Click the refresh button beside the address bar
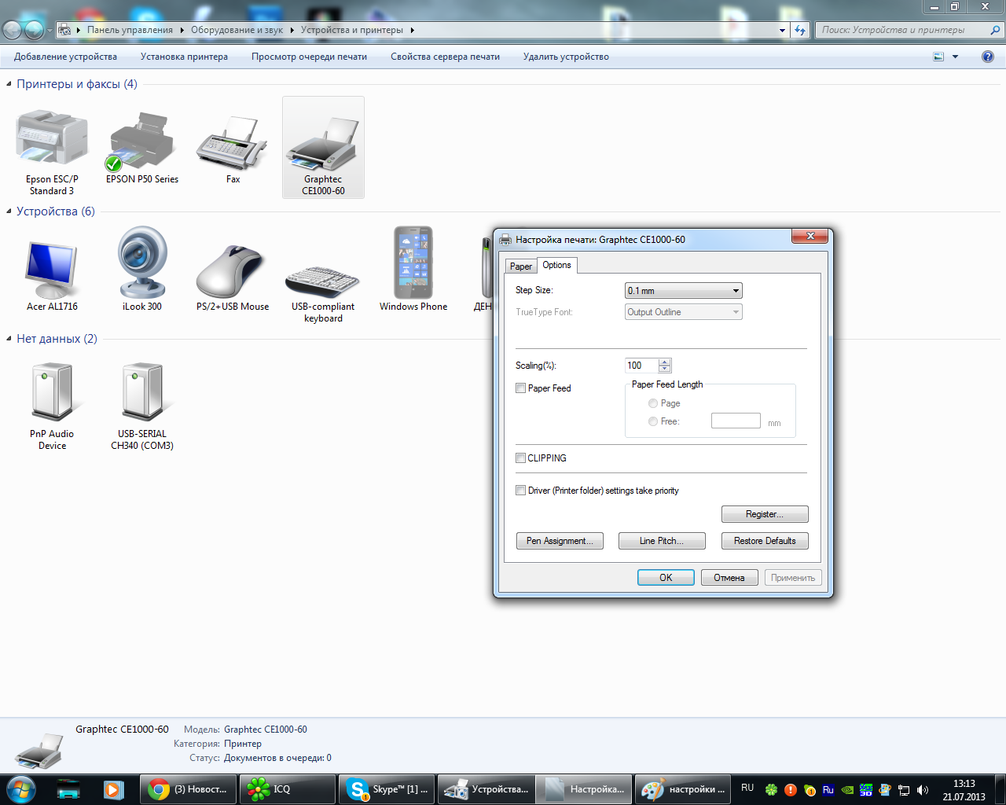The height and width of the screenshot is (805, 1006). tap(800, 30)
